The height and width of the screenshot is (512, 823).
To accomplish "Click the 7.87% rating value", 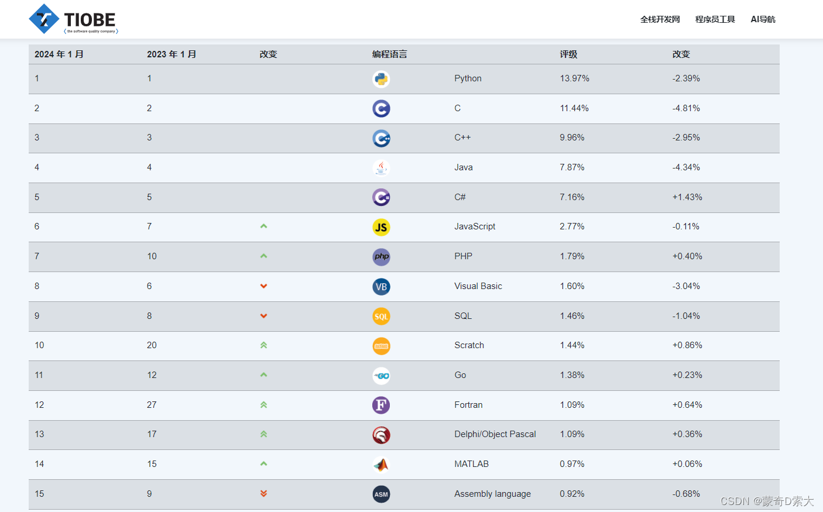I will coord(572,167).
